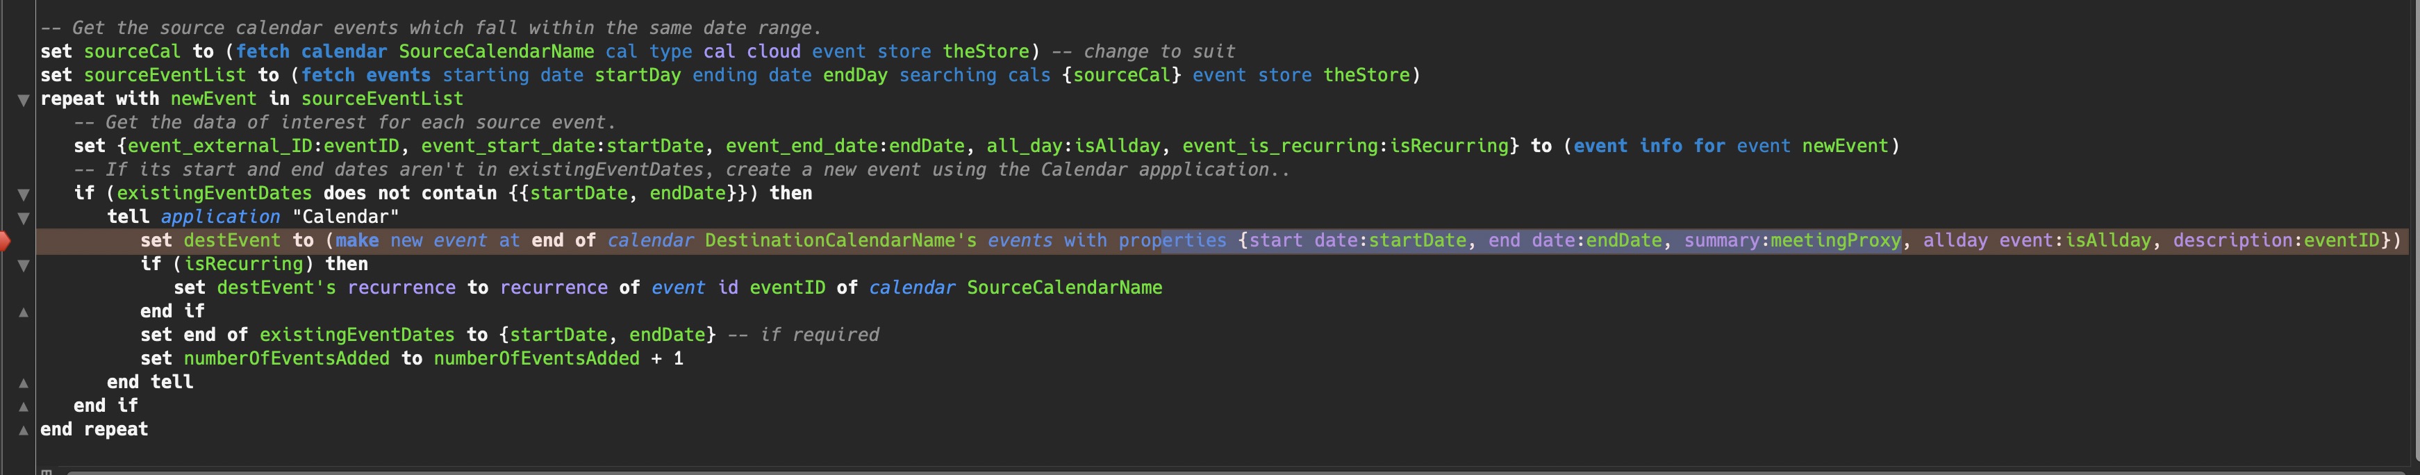Click the 'repeat with' keyword
The width and height of the screenshot is (2420, 475).
[99, 99]
